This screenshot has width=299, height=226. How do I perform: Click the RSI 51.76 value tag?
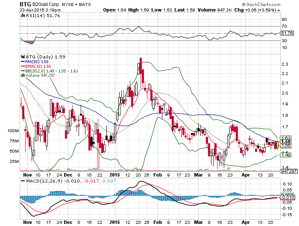click(287, 33)
